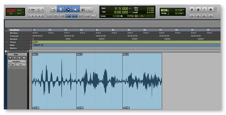This screenshot has height=115, width=226.
Task: Click the green Grid indicator button
Action: tap(164, 10)
